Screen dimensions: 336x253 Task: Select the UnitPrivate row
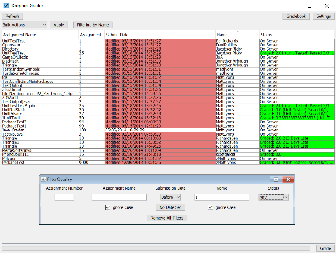[168, 114]
